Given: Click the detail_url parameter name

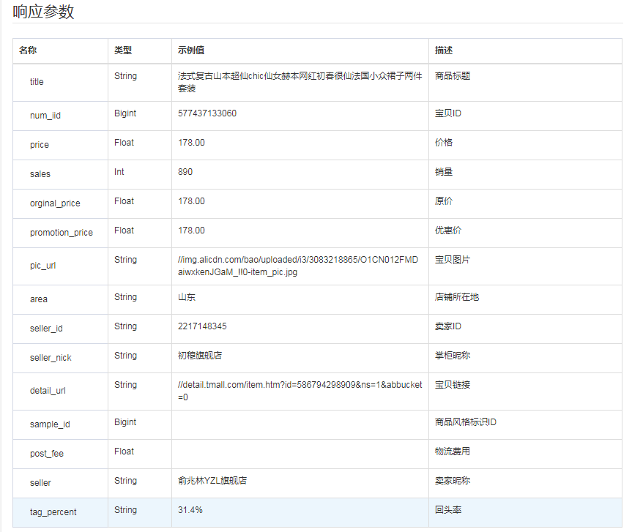Looking at the screenshot, I should pos(48,391).
